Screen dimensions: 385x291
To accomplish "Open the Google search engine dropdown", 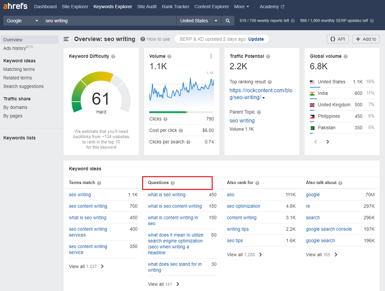I will 22,20.
